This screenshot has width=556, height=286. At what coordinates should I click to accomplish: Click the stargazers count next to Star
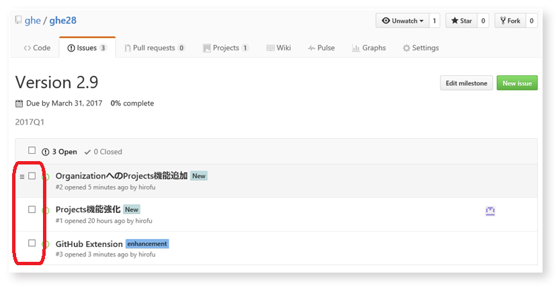[x=483, y=21]
